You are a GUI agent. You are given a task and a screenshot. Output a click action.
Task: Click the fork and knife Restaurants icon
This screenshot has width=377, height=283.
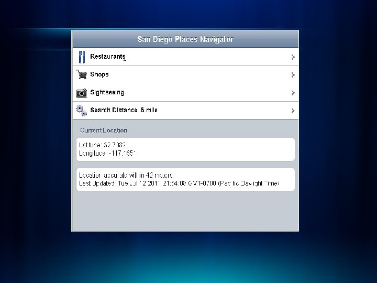(x=82, y=57)
